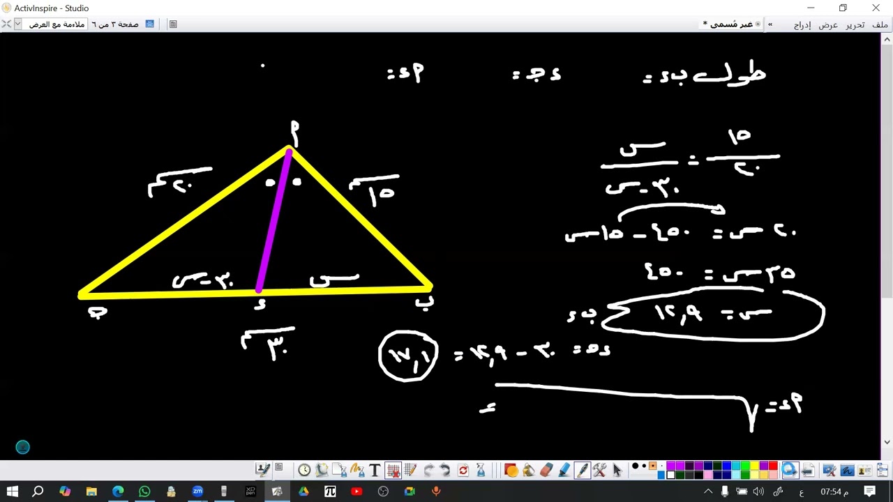Select the Eraser tool
This screenshot has width=893, height=502.
click(546, 470)
